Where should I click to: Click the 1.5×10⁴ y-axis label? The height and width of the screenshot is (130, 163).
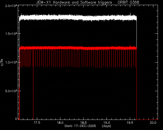coord(11,34)
